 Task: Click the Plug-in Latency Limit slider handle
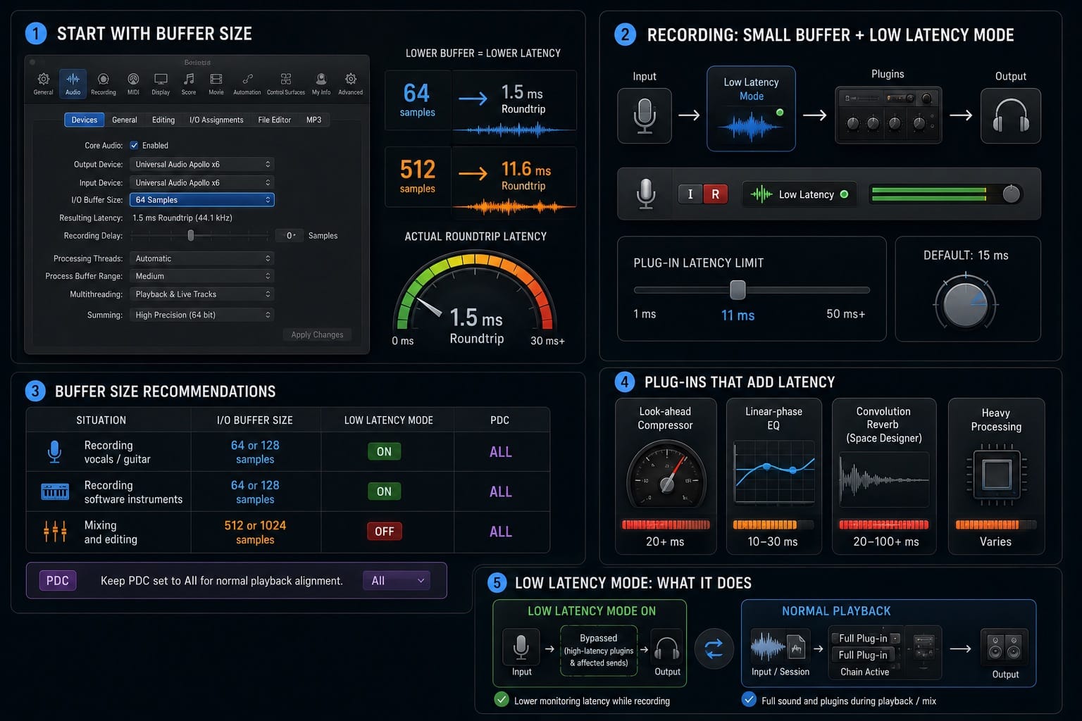(738, 289)
